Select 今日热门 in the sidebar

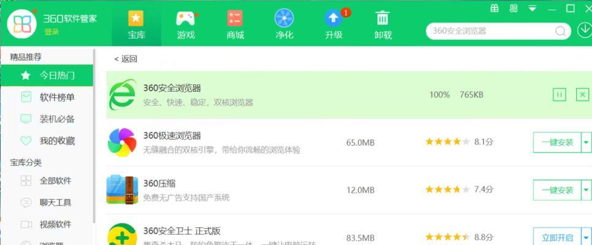pos(47,75)
